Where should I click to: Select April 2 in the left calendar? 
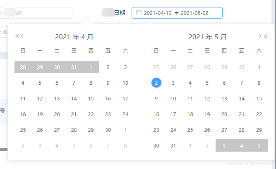[108, 67]
